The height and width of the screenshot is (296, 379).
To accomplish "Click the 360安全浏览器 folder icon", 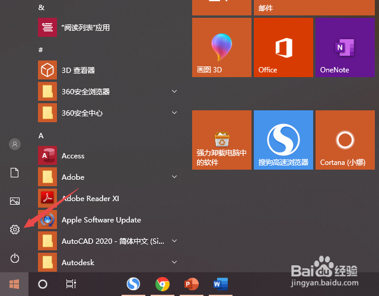I will (x=47, y=91).
